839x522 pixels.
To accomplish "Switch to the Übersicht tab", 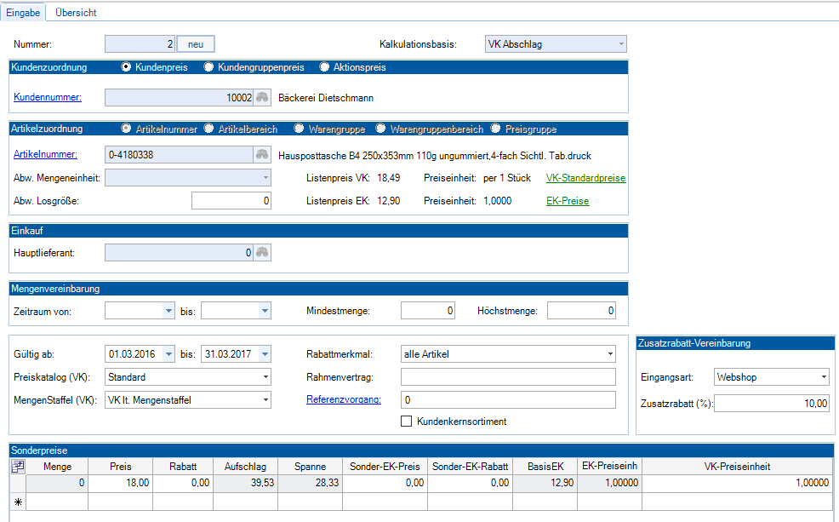I will pos(76,14).
